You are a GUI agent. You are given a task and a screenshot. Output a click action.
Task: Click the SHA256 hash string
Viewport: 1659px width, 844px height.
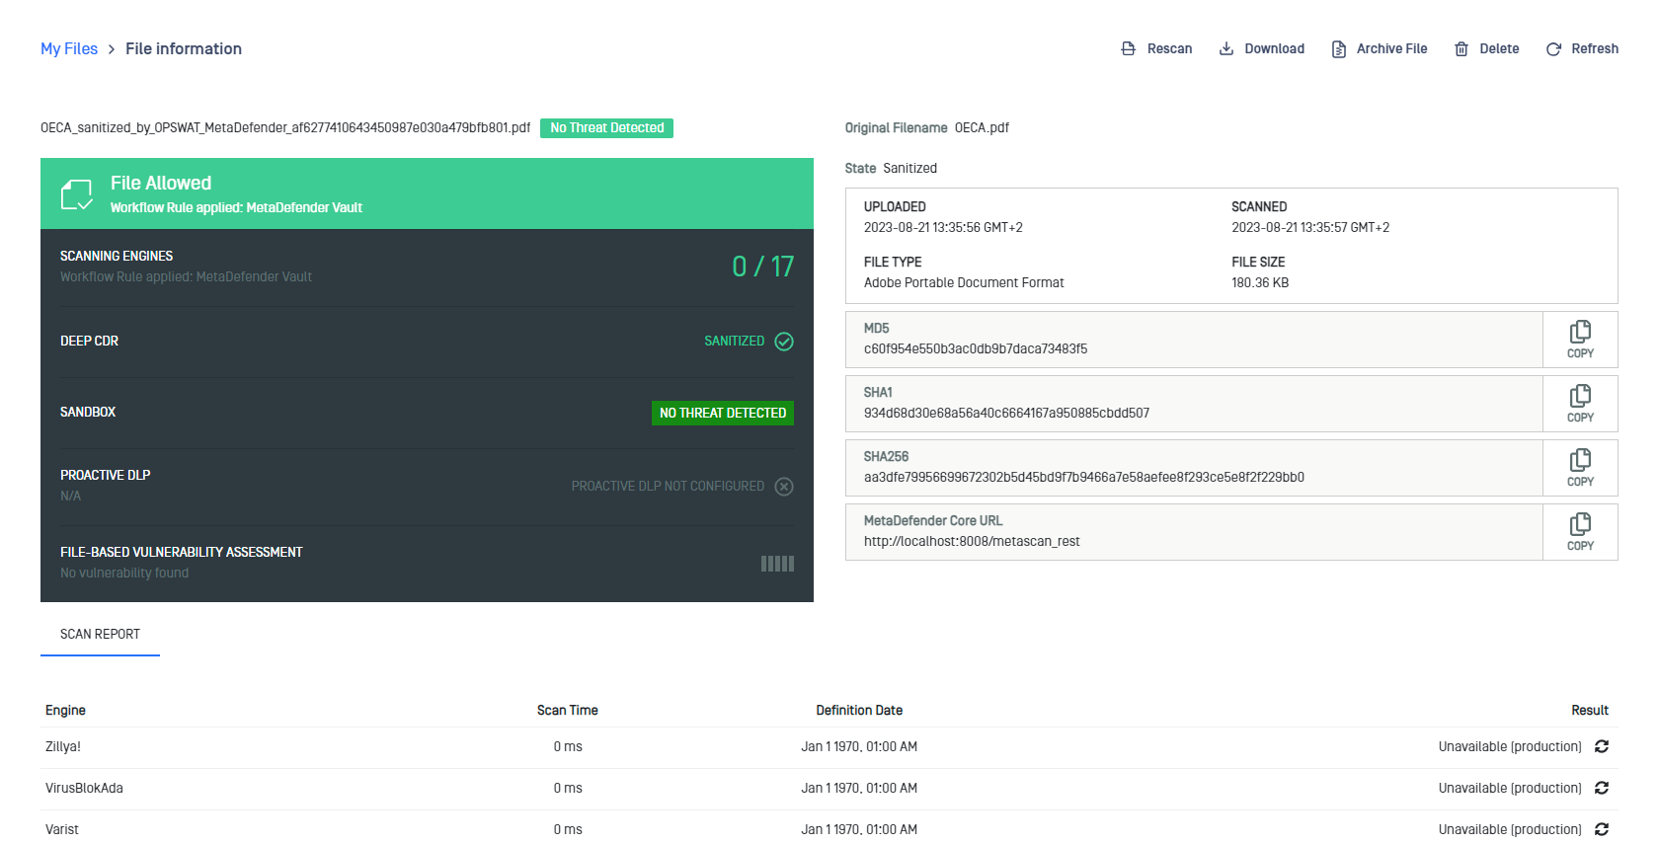1084,478
